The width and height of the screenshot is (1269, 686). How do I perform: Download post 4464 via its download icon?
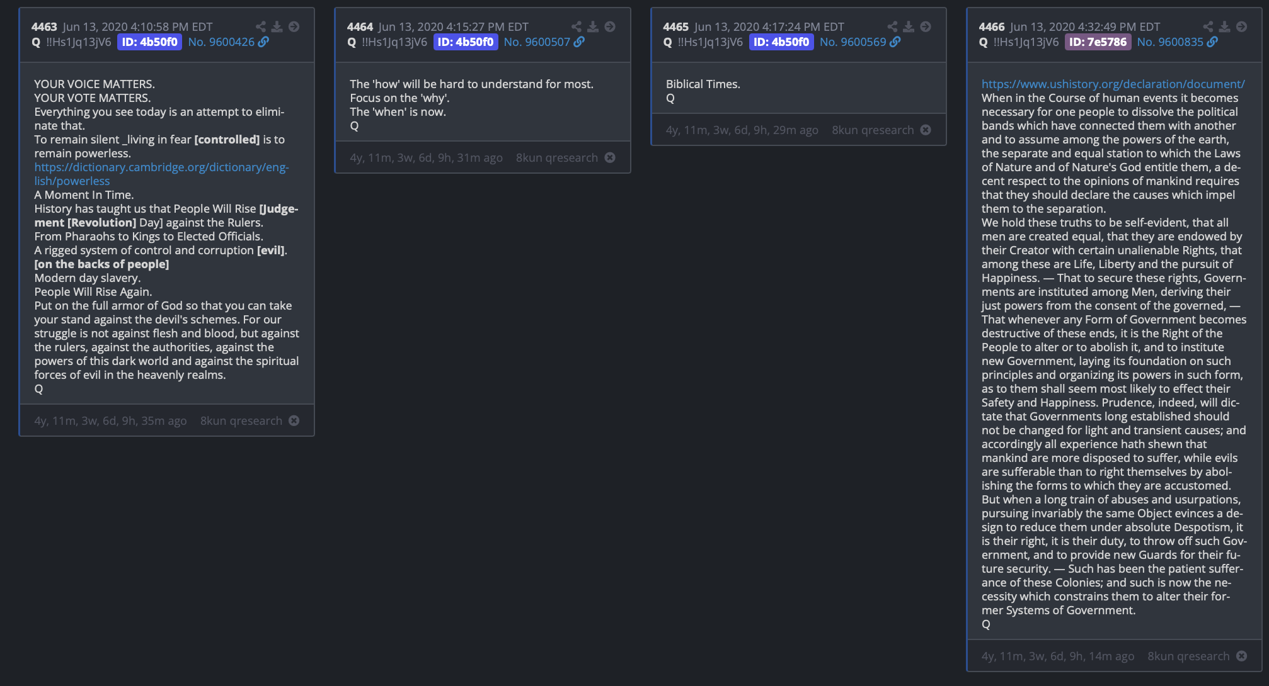tap(592, 26)
